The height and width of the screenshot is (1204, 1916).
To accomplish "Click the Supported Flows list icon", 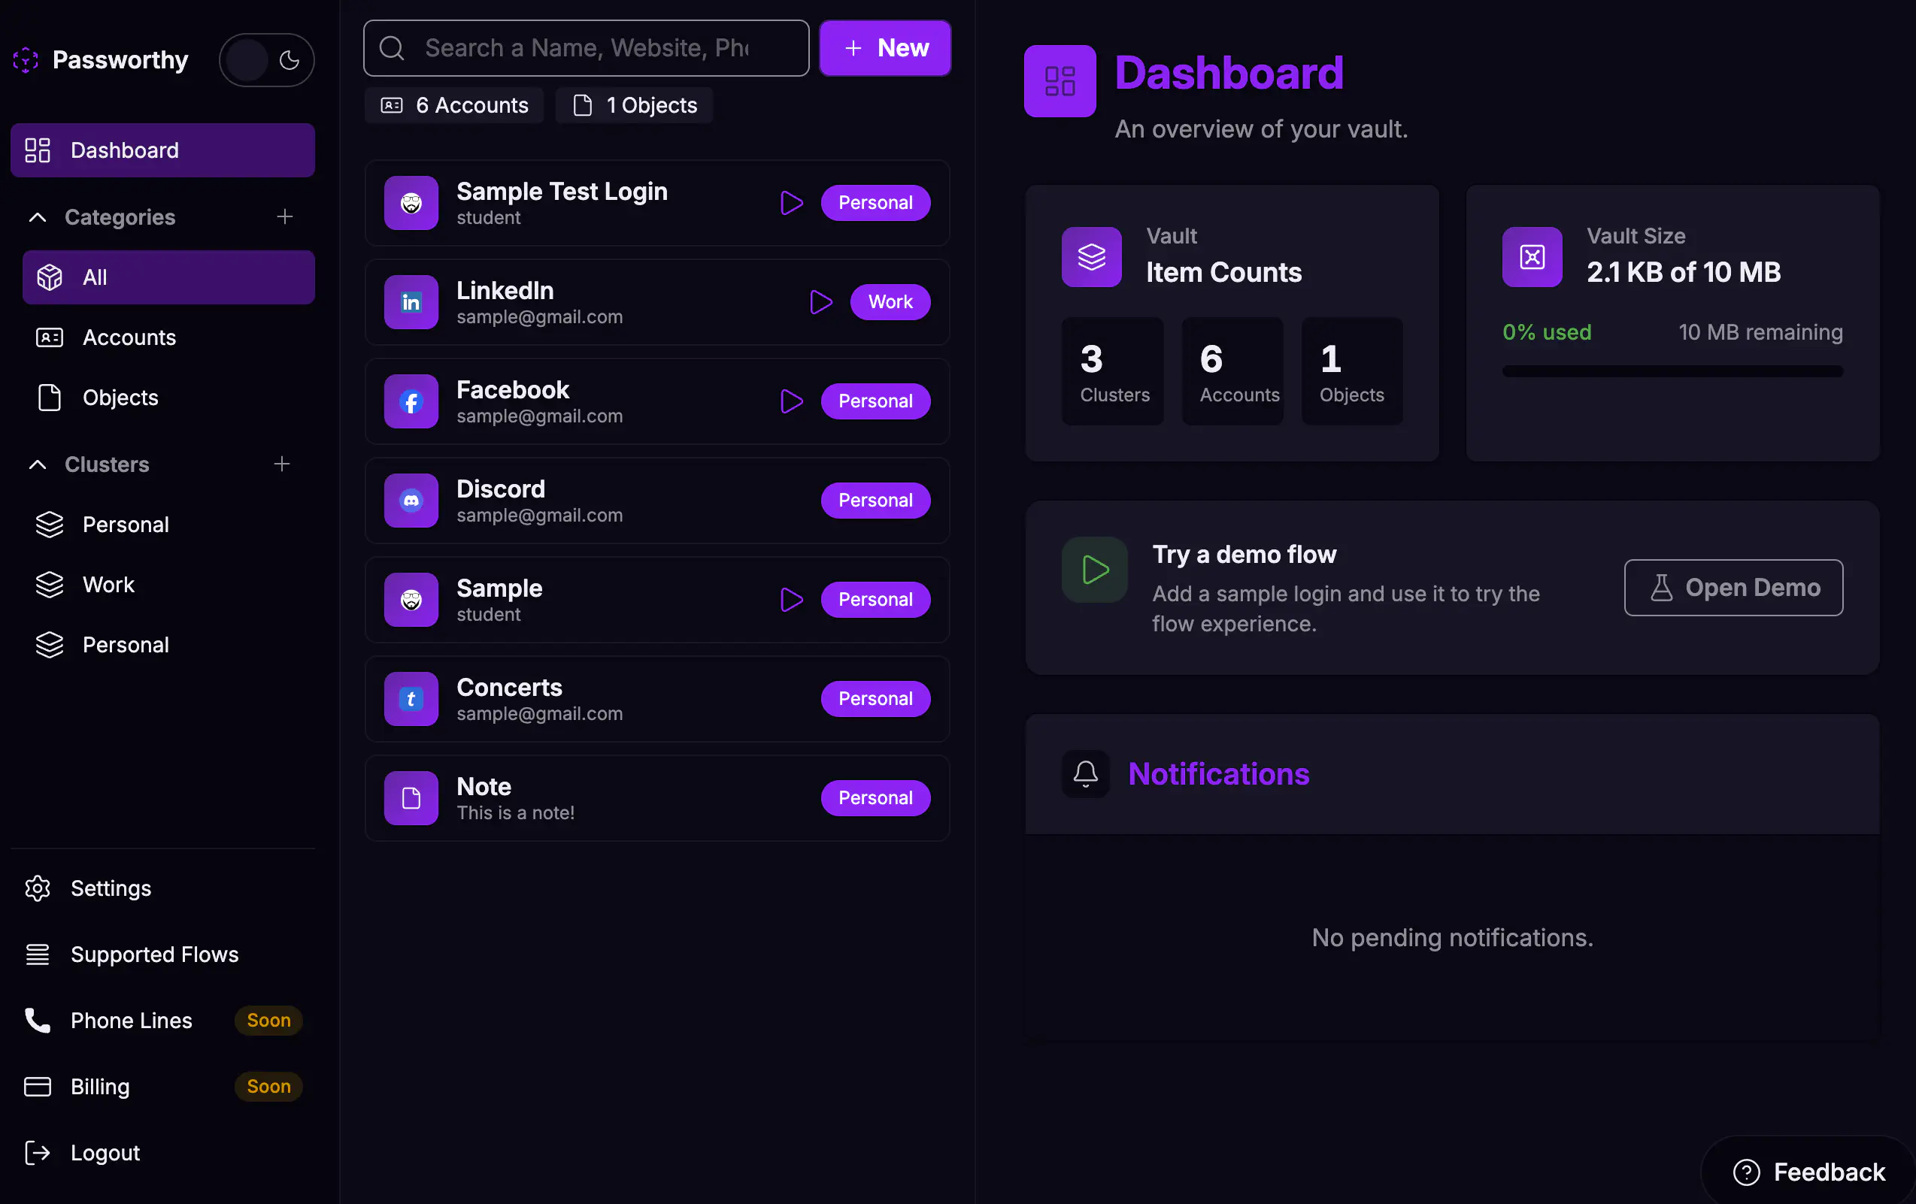I will point(38,954).
